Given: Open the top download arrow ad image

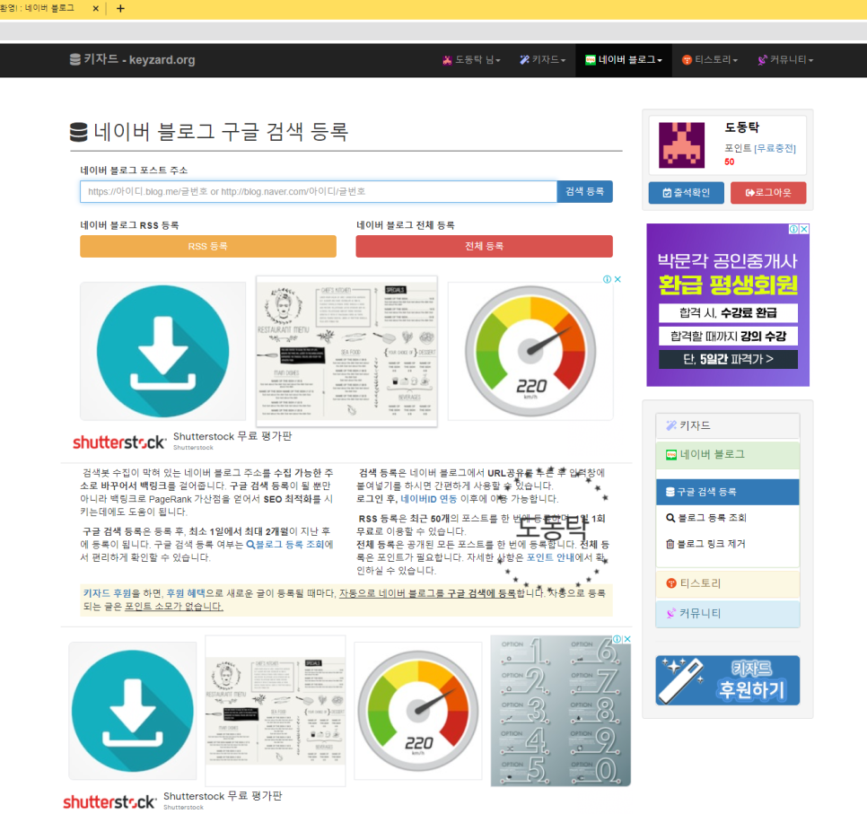Looking at the screenshot, I should (162, 351).
